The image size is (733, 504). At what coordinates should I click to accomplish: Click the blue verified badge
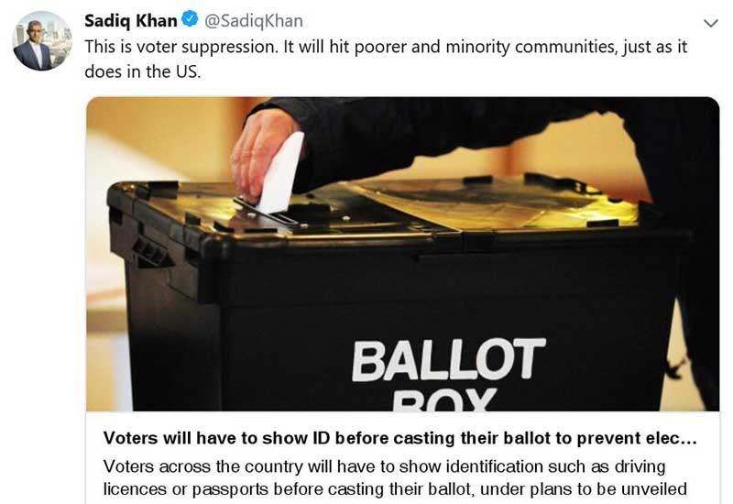click(190, 20)
